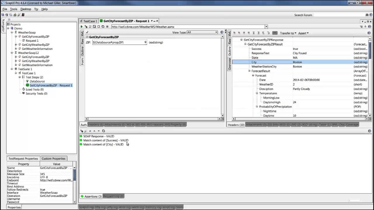Viewport: 374px width, 210px height.
Task: Open Assertions (3) tab
Action: [x=91, y=196]
